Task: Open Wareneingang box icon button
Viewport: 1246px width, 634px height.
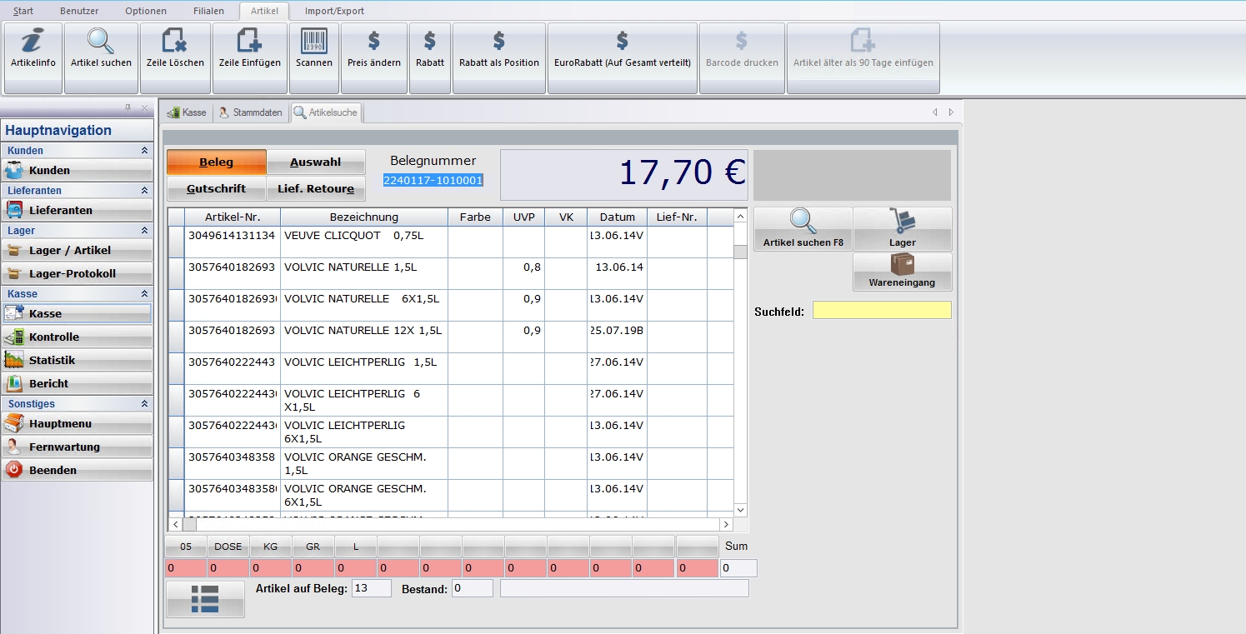Action: point(902,272)
